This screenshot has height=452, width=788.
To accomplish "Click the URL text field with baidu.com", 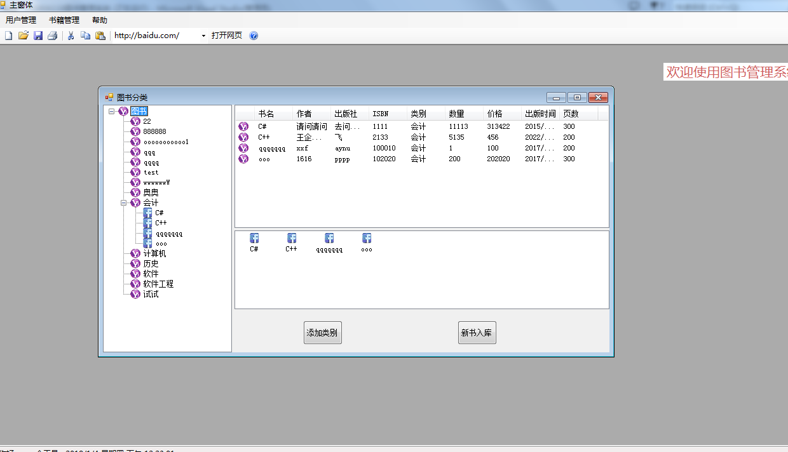I will 156,36.
